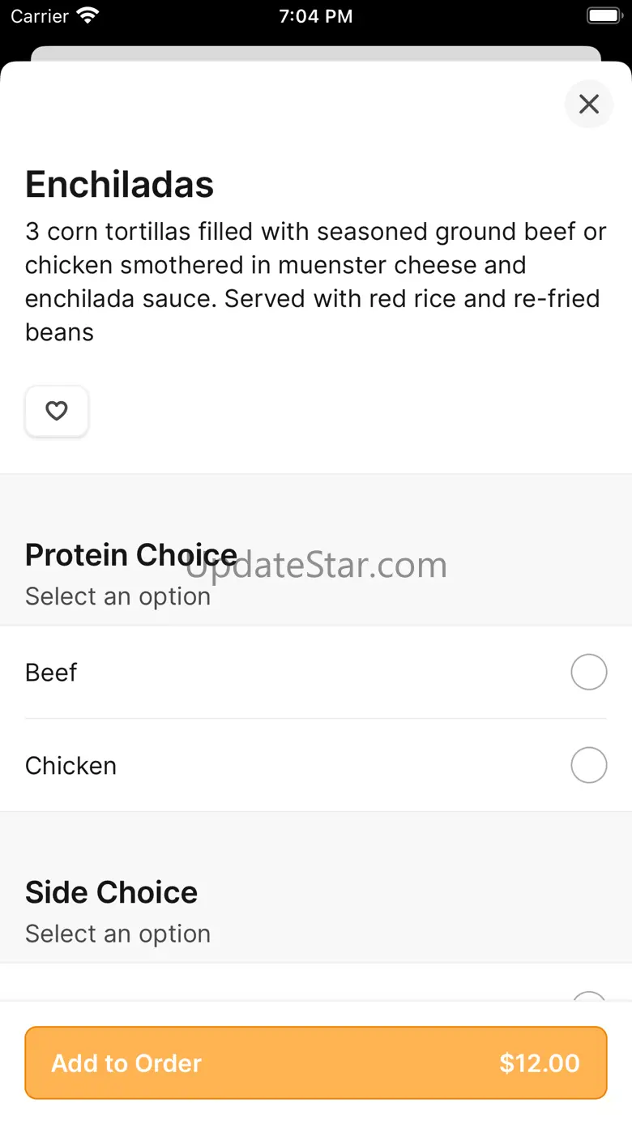
Task: Tap "Select an option" under Side Choice
Action: tap(117, 934)
